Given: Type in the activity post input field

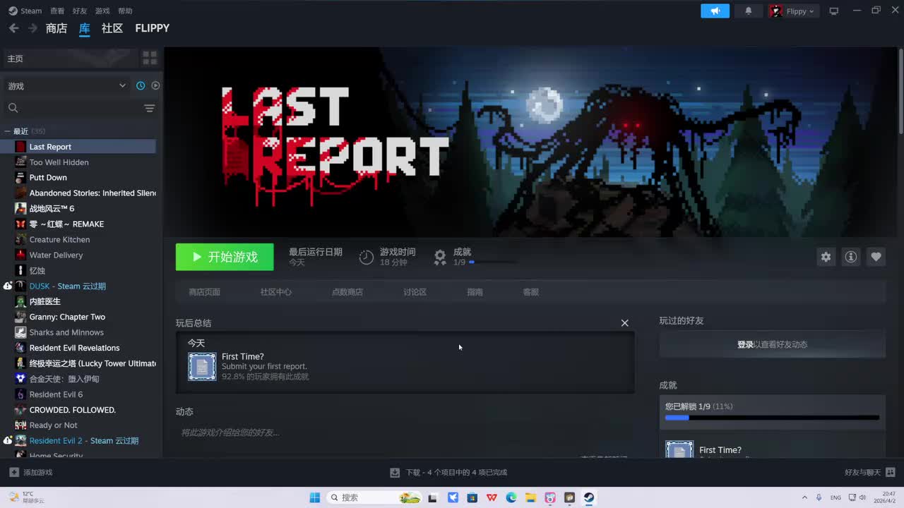Looking at the screenshot, I should tap(405, 433).
